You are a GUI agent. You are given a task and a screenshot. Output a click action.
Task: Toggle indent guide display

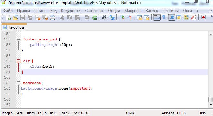[171, 17]
